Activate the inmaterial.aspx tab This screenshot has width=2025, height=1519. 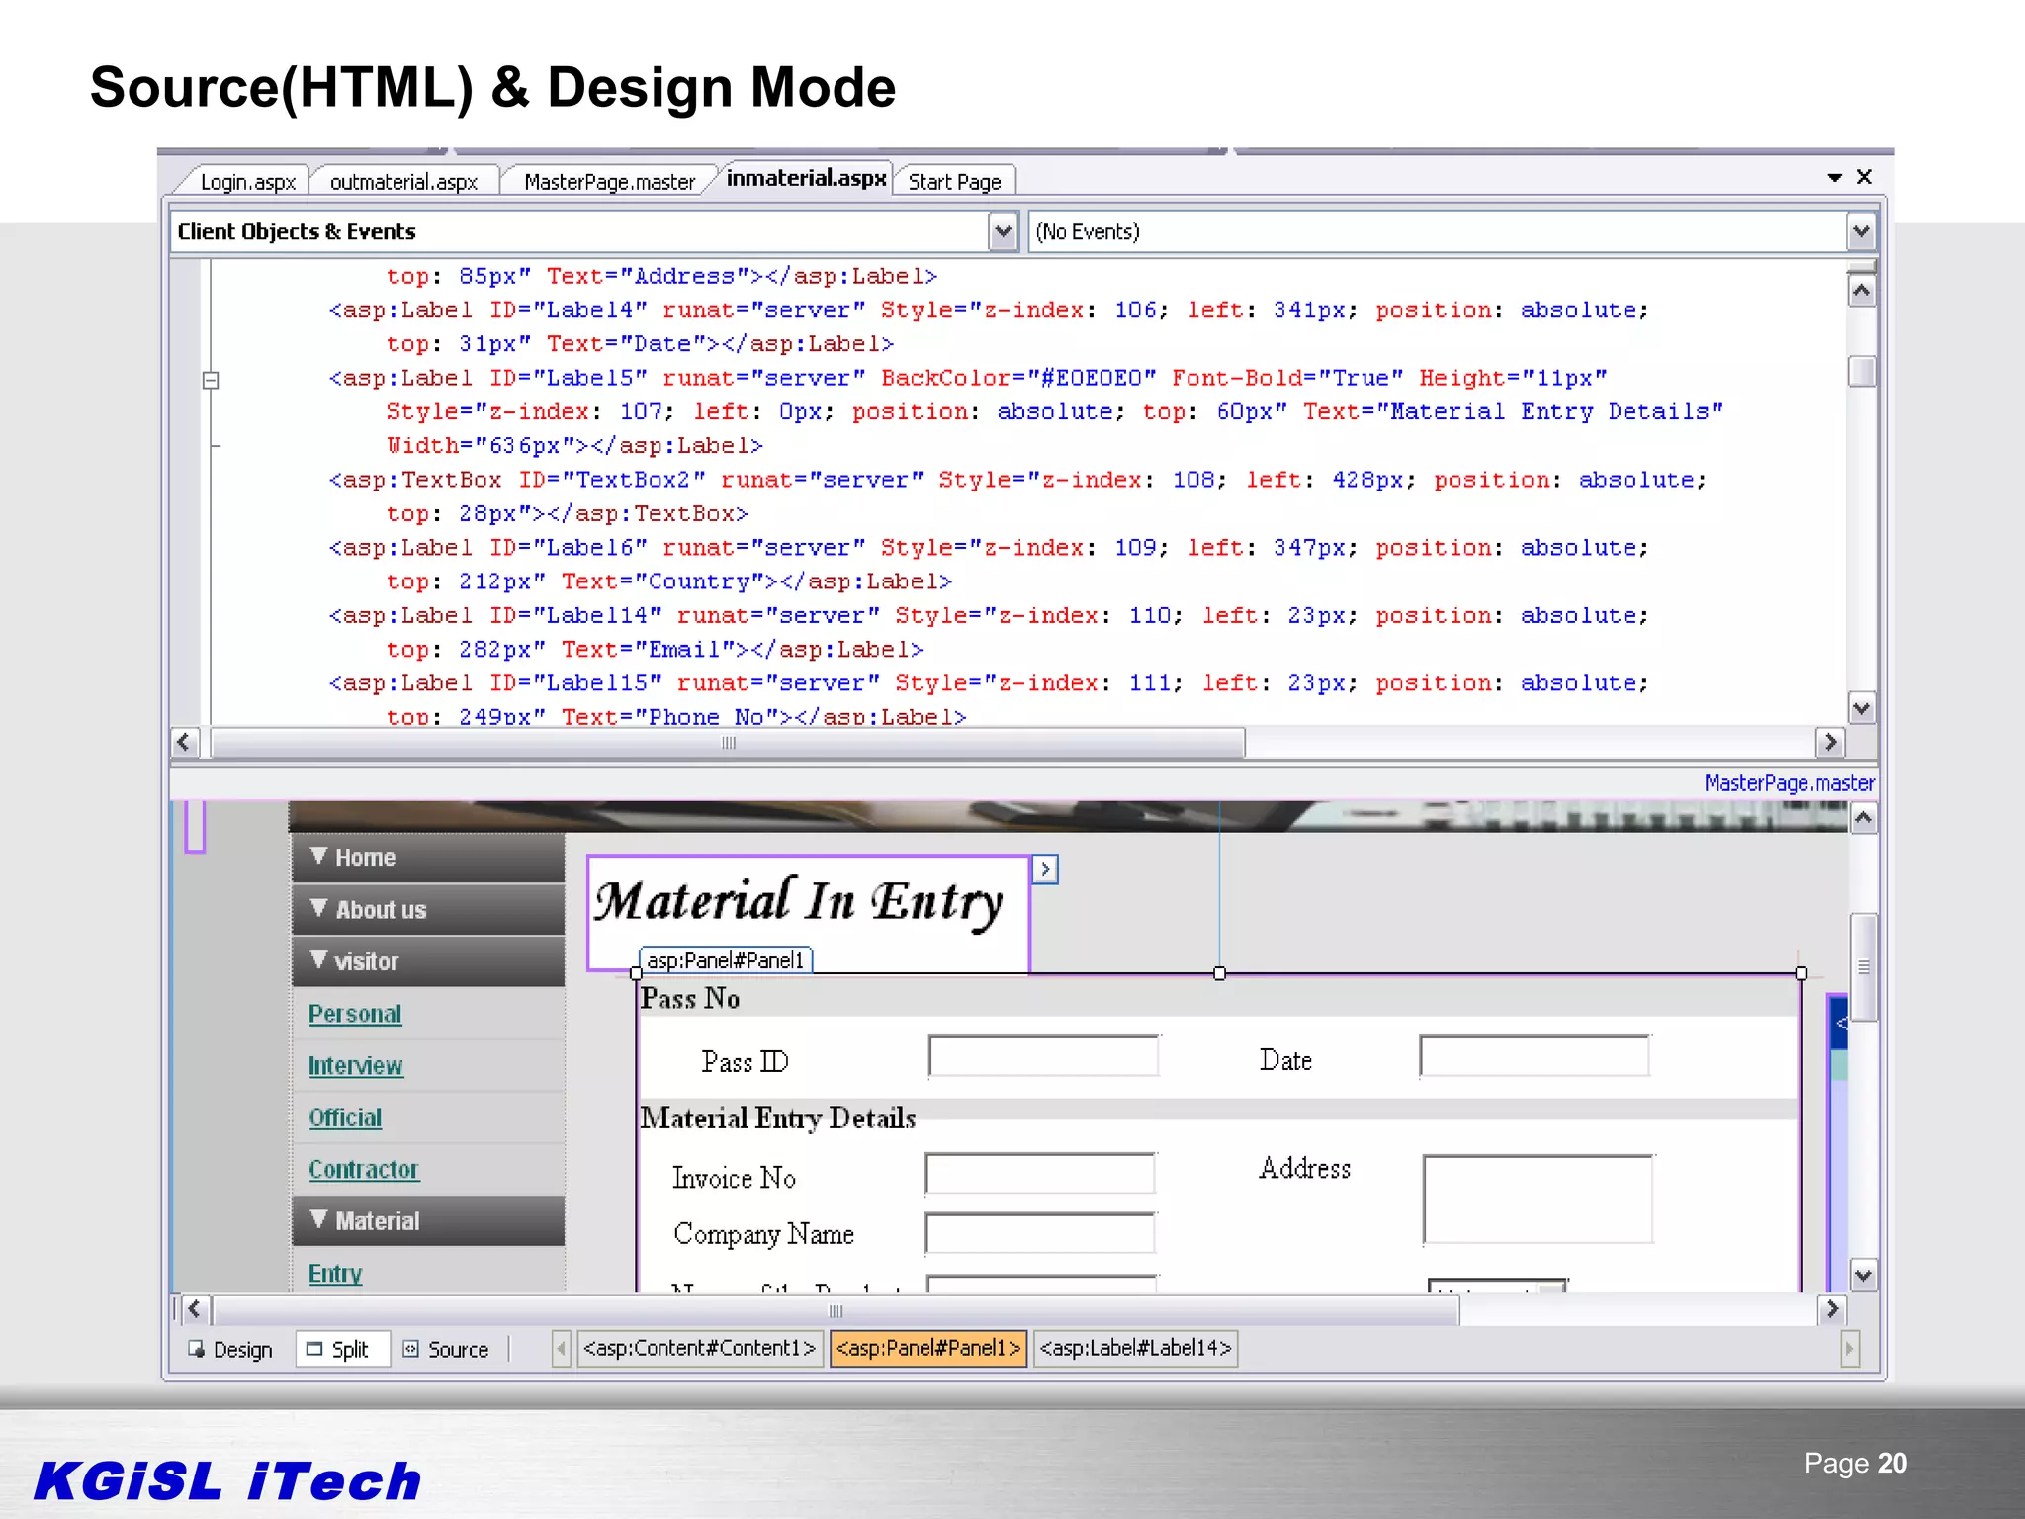806,178
